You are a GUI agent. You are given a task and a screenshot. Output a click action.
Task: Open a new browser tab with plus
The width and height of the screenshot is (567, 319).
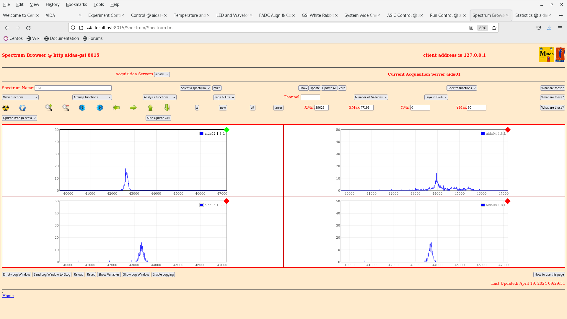coord(561,15)
